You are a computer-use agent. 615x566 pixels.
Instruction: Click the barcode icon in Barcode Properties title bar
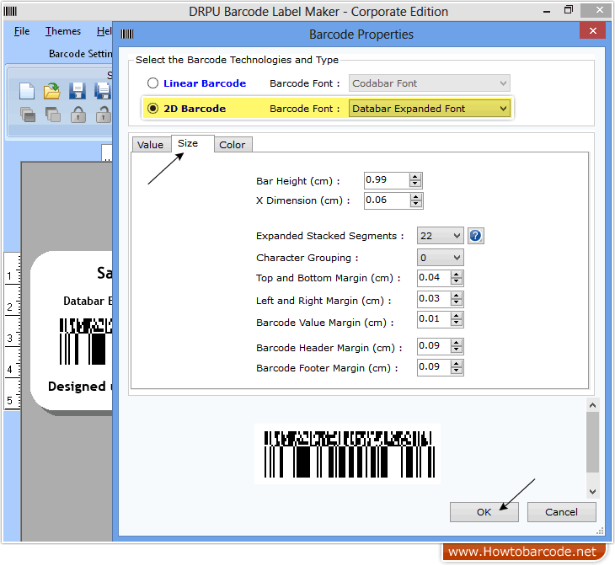tap(127, 35)
